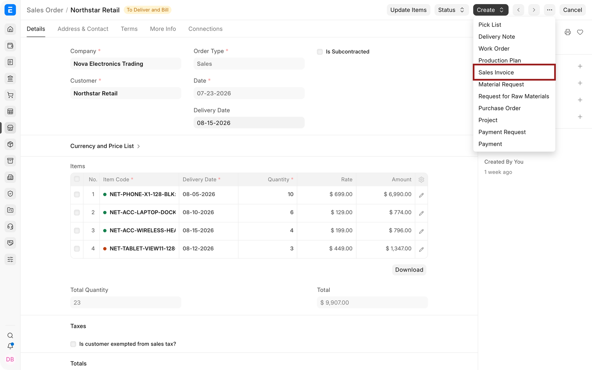
Task: Open the receipt icon in sidebar
Action: click(10, 62)
